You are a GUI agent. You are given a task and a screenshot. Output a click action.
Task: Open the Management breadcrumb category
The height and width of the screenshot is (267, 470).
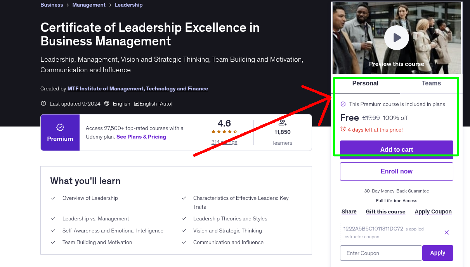(89, 5)
